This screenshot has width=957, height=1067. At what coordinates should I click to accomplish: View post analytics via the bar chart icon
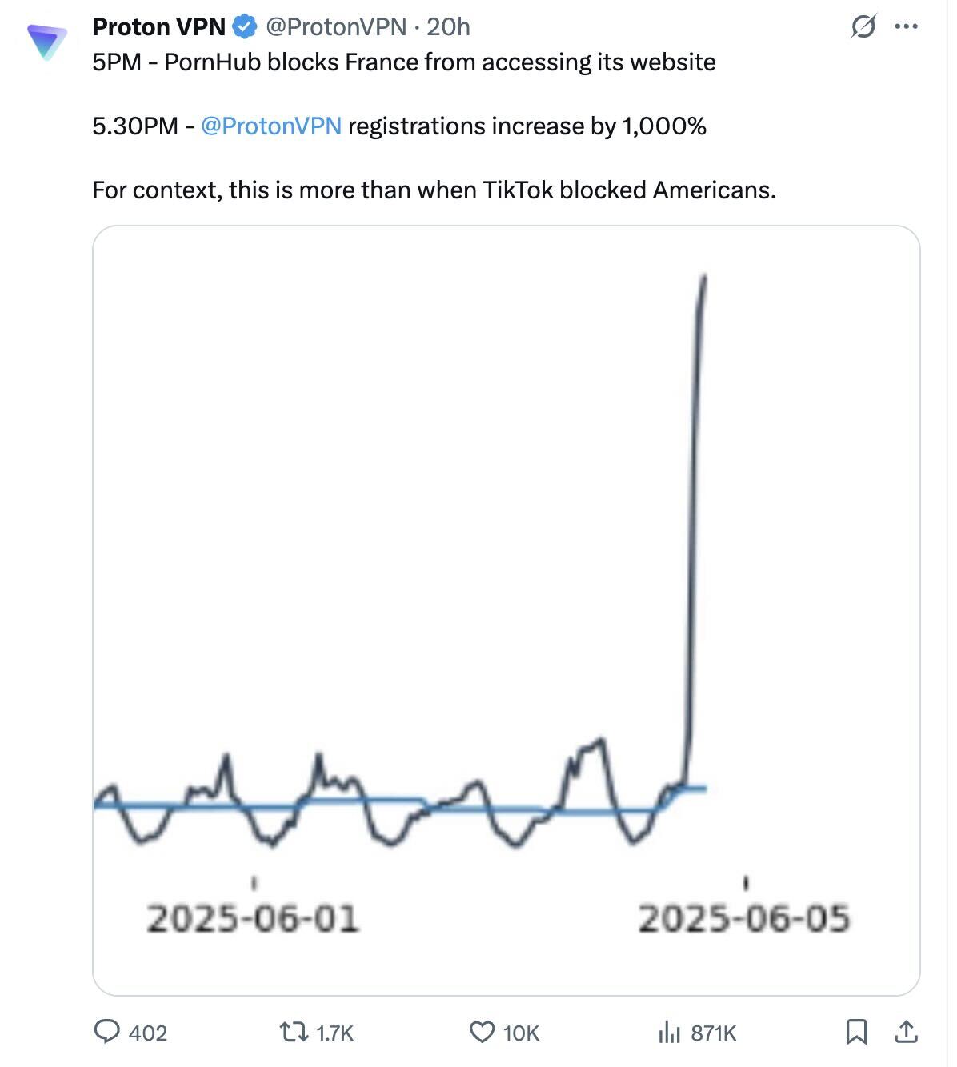[x=669, y=1032]
